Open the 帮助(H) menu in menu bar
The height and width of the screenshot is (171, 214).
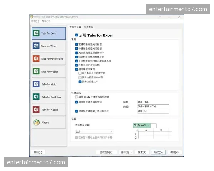[46, 21]
